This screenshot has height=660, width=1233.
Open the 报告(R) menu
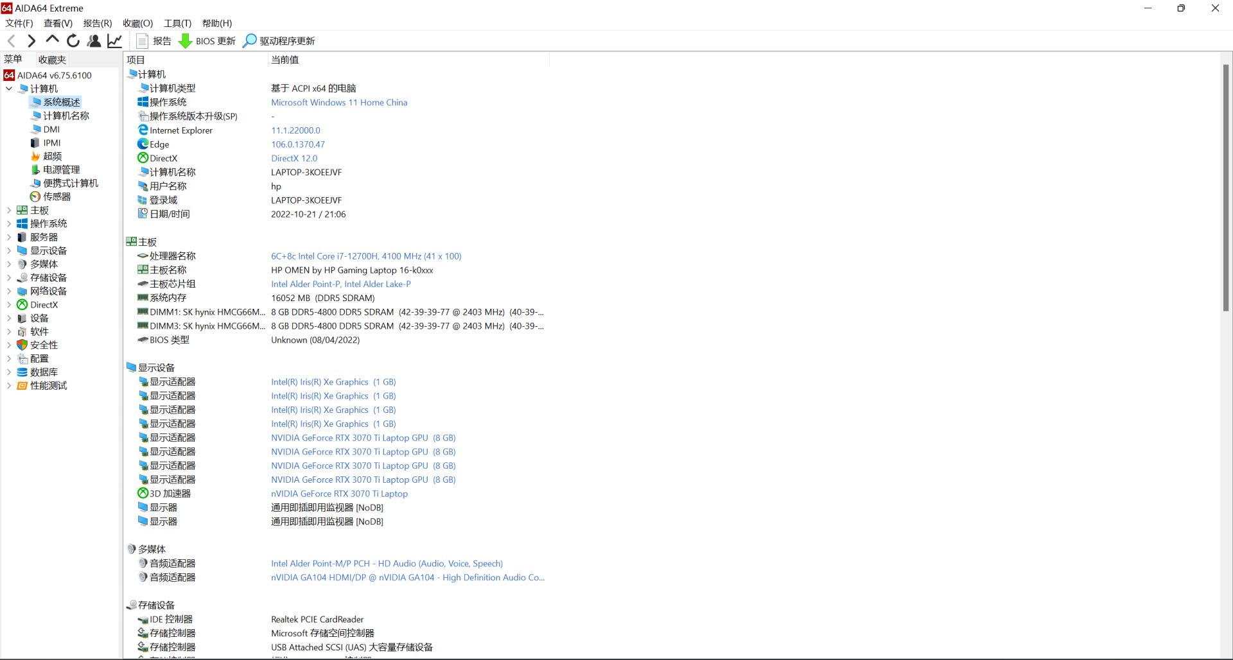(x=98, y=23)
